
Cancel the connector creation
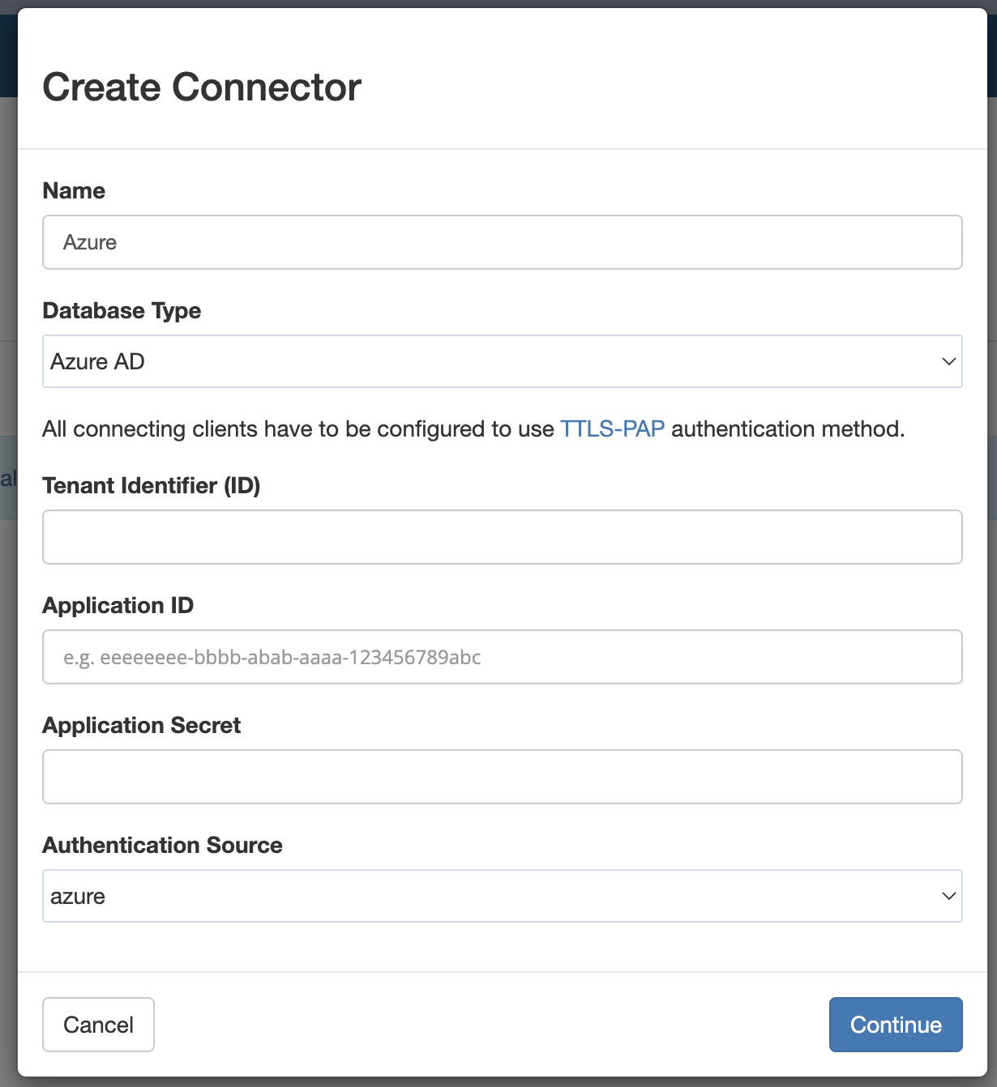click(x=98, y=1025)
